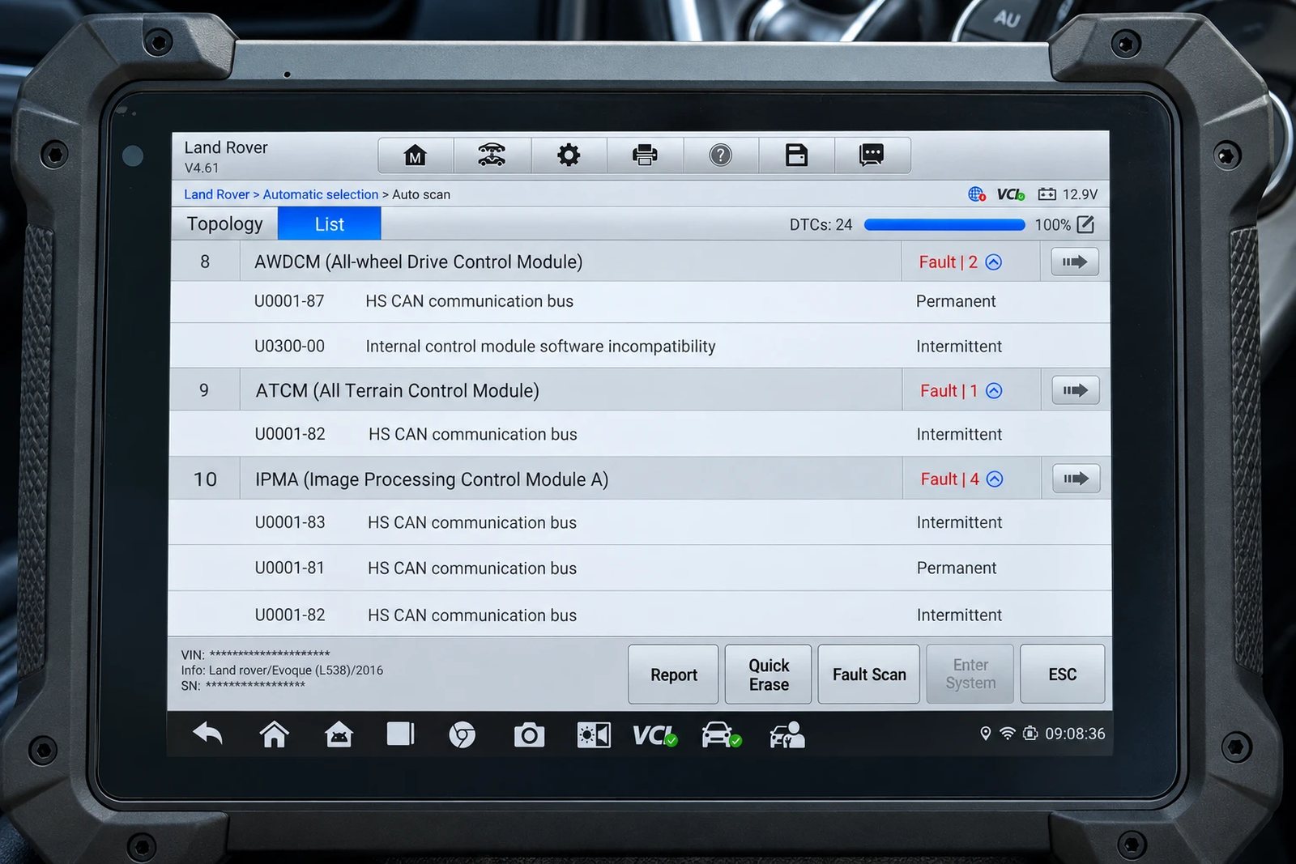Click the Quick Erase button
This screenshot has width=1296, height=864.
[768, 675]
